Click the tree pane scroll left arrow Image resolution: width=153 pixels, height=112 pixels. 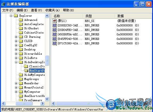(4, 104)
